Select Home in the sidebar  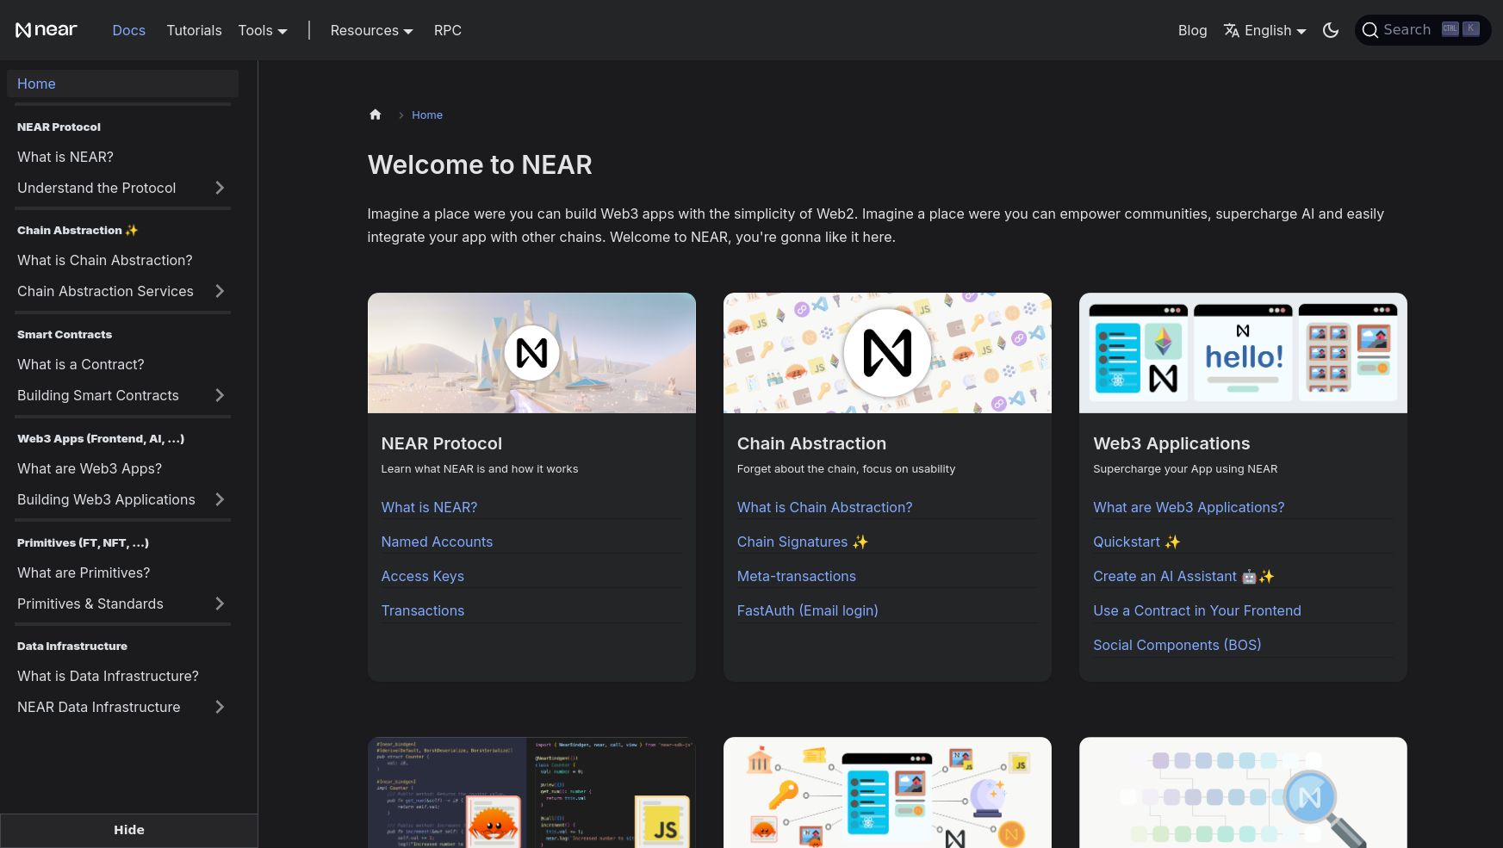coord(122,84)
